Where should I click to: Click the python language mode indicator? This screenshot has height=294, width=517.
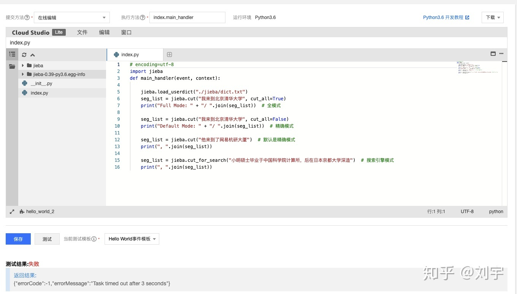tap(496, 212)
